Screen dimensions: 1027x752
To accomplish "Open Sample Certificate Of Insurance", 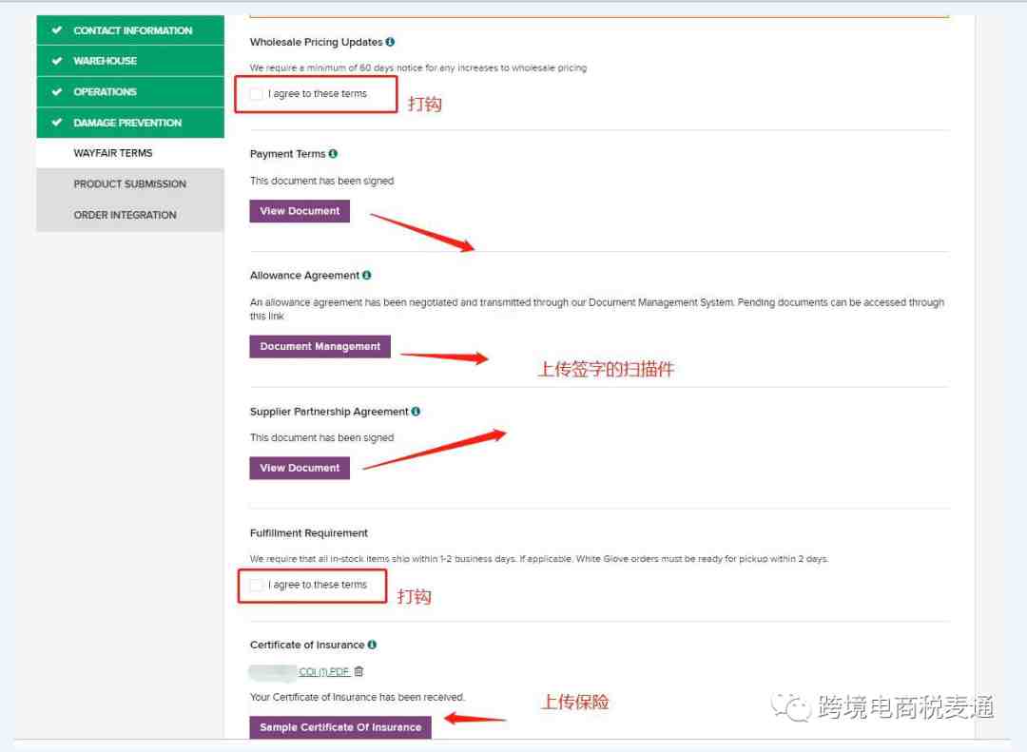I will pos(339,727).
